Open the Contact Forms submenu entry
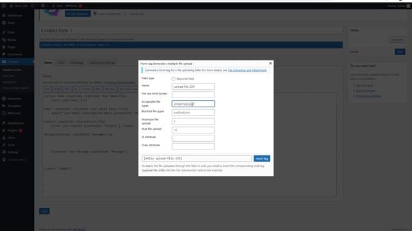 coord(12,70)
